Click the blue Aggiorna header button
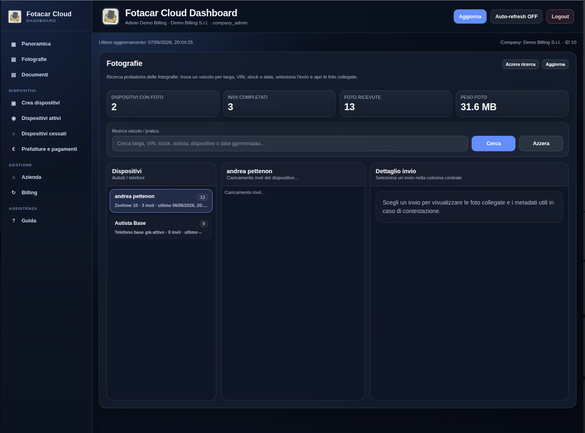This screenshot has height=433, width=585. coord(470,17)
